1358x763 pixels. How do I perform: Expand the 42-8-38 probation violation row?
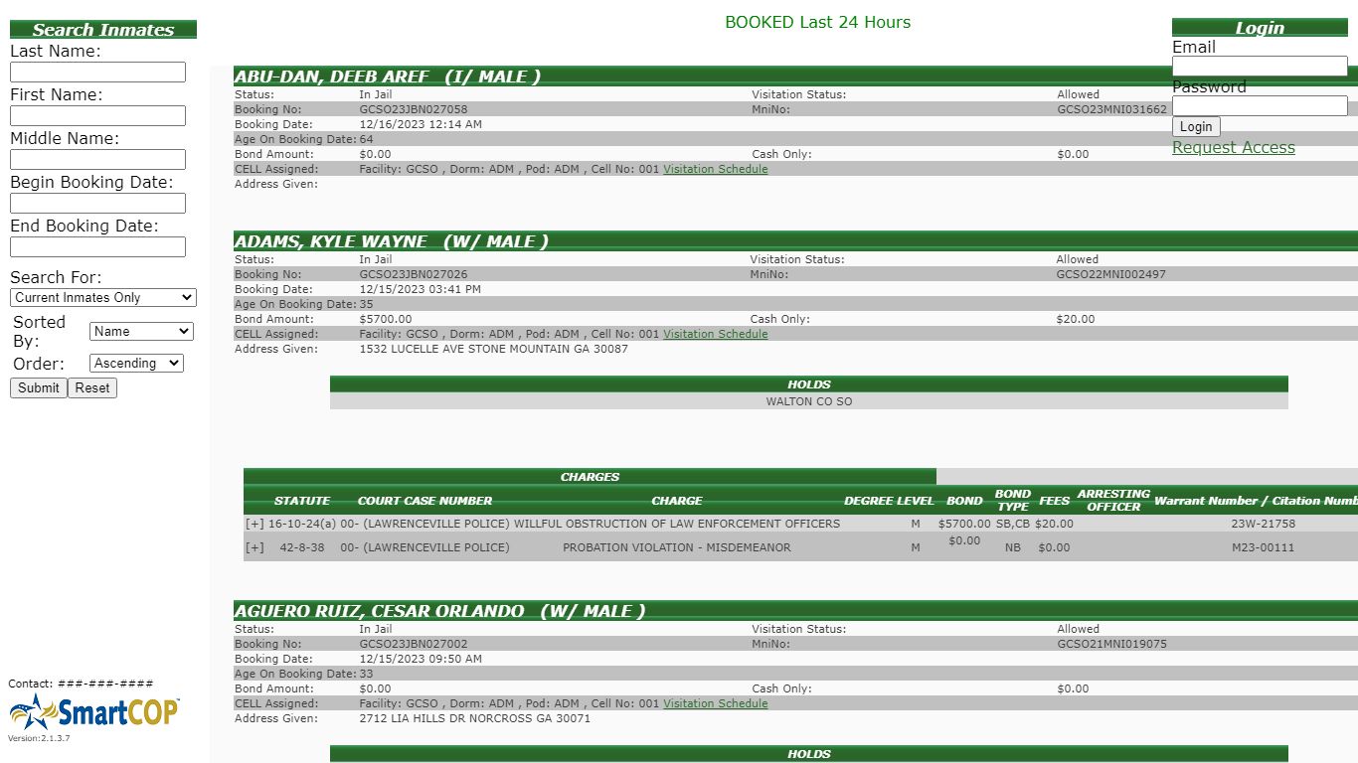click(x=255, y=547)
